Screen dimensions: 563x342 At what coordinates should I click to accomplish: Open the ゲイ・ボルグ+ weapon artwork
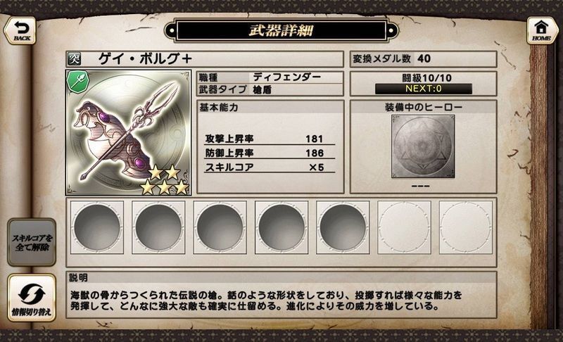tap(128, 133)
